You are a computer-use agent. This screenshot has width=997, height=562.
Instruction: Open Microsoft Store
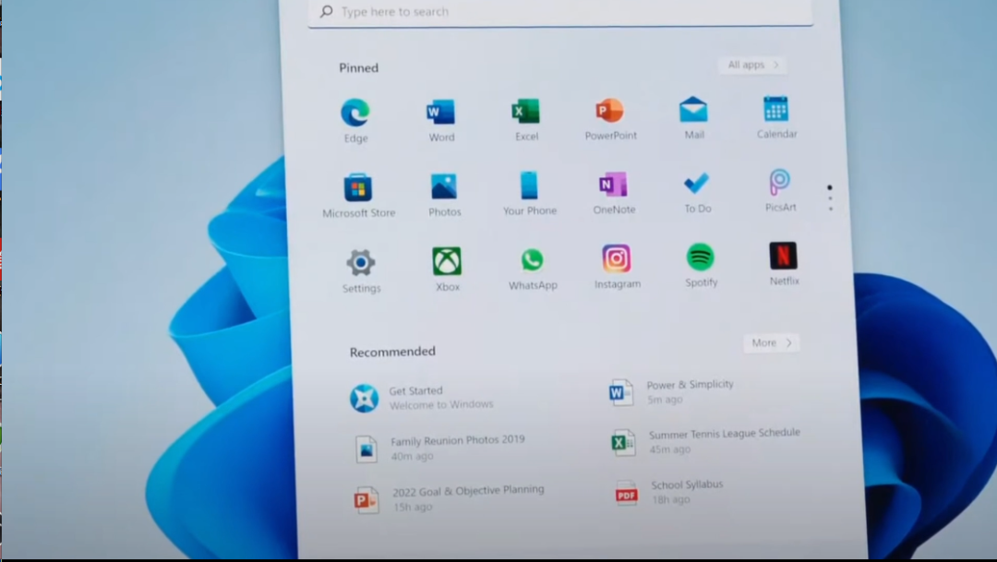(358, 195)
